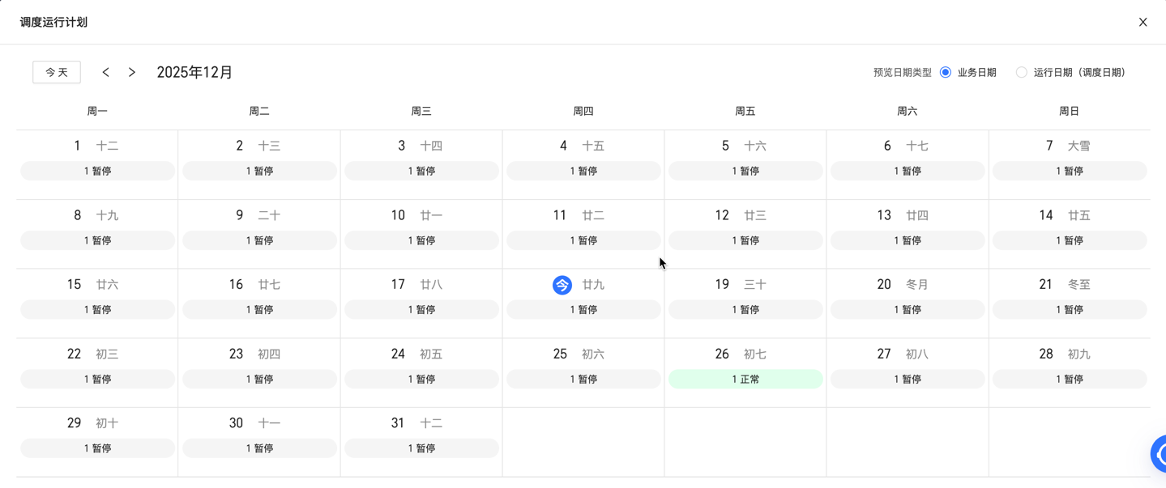Open the 1 暂停 entry on December 28
The image size is (1166, 488).
1070,379
